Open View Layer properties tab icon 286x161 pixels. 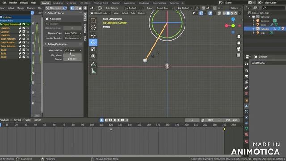[x=247, y=82]
